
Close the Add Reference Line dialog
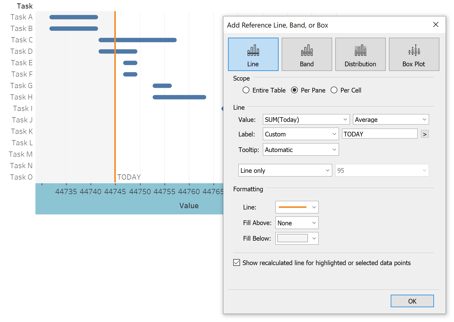point(436,24)
